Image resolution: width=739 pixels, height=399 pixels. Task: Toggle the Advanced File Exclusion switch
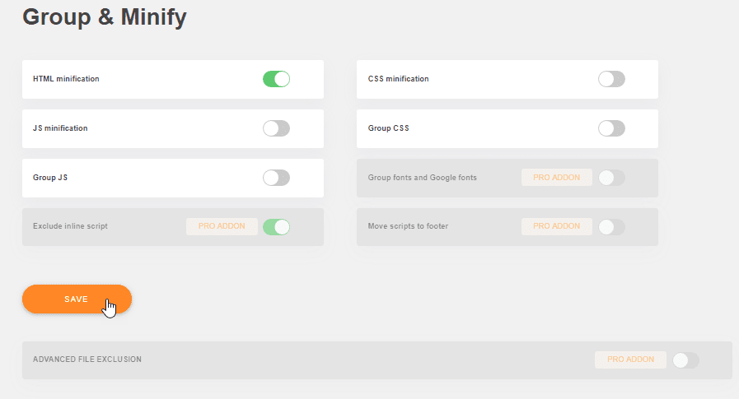point(685,360)
